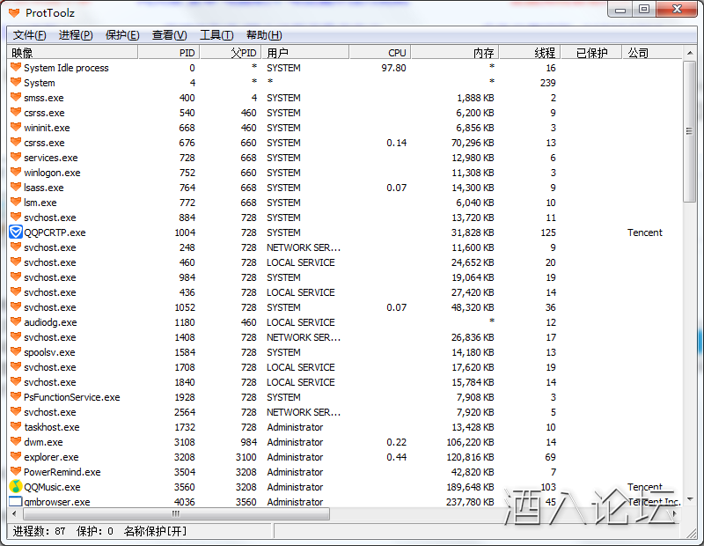
Task: Click the dwm.exe process icon
Action: click(15, 442)
